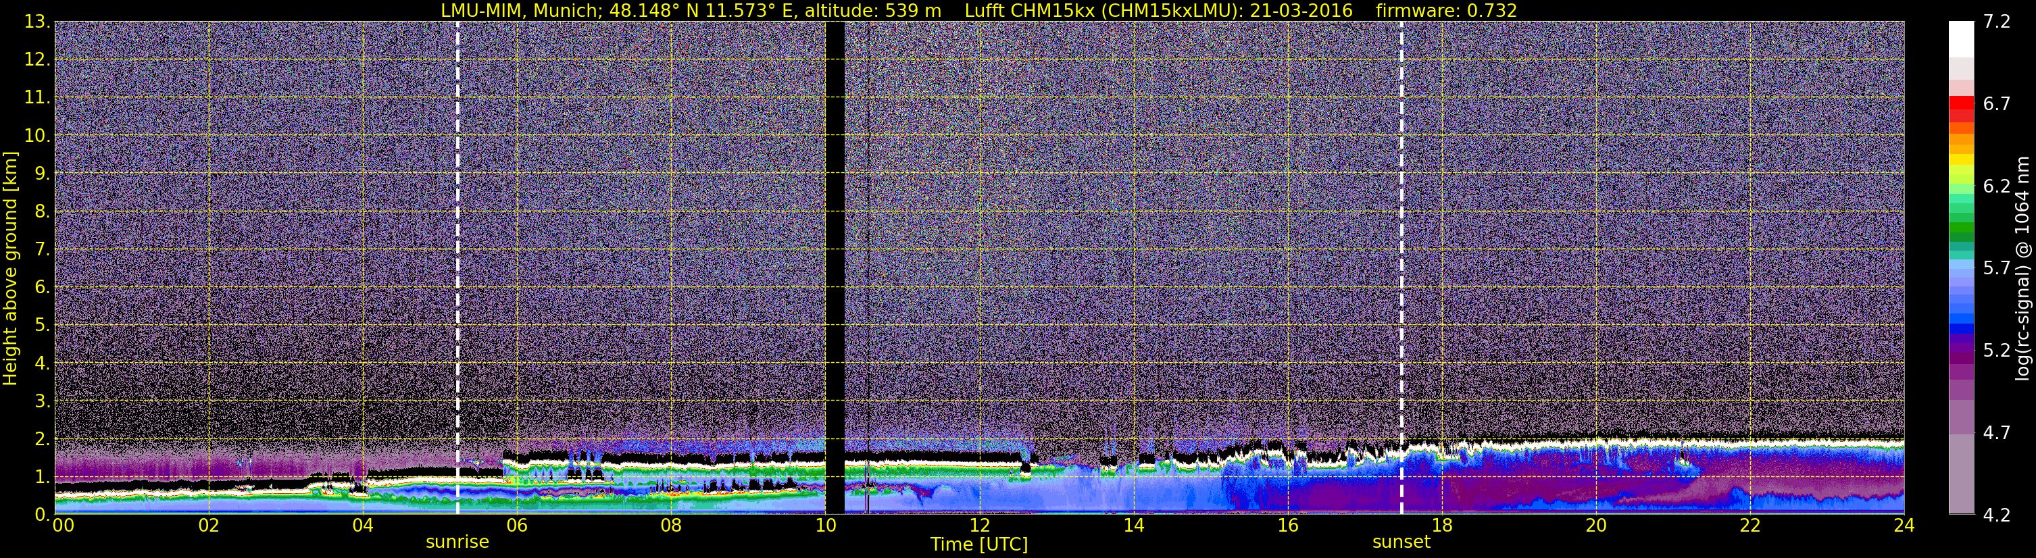Viewport: 2036px width, 558px height.
Task: Click the 'Height above ground [km]' axis label
Action: click(10, 268)
